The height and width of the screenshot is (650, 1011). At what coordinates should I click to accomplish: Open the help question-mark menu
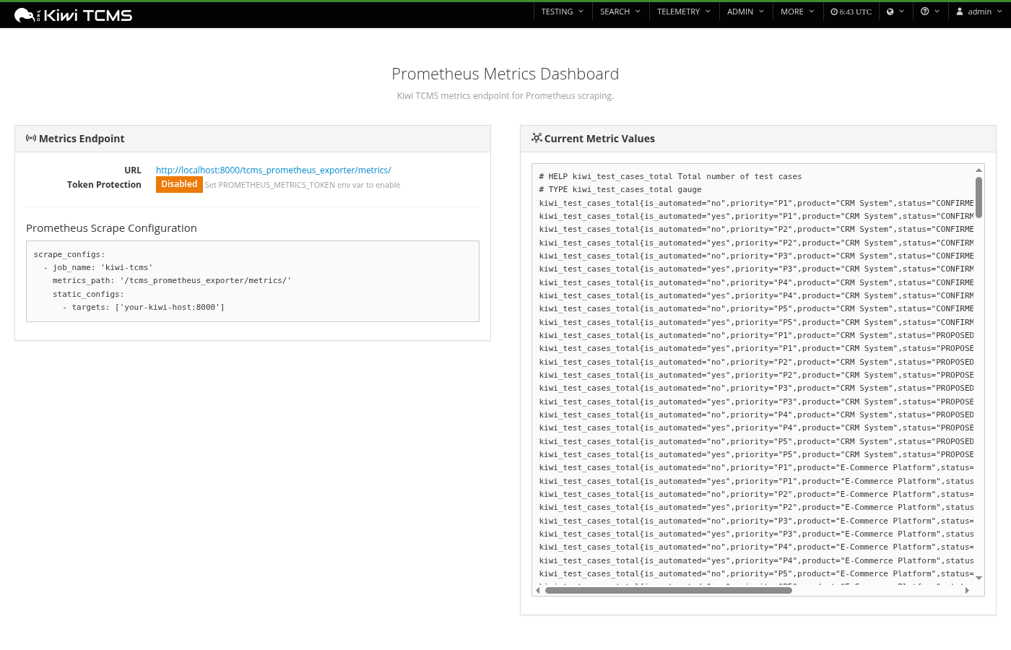930,12
